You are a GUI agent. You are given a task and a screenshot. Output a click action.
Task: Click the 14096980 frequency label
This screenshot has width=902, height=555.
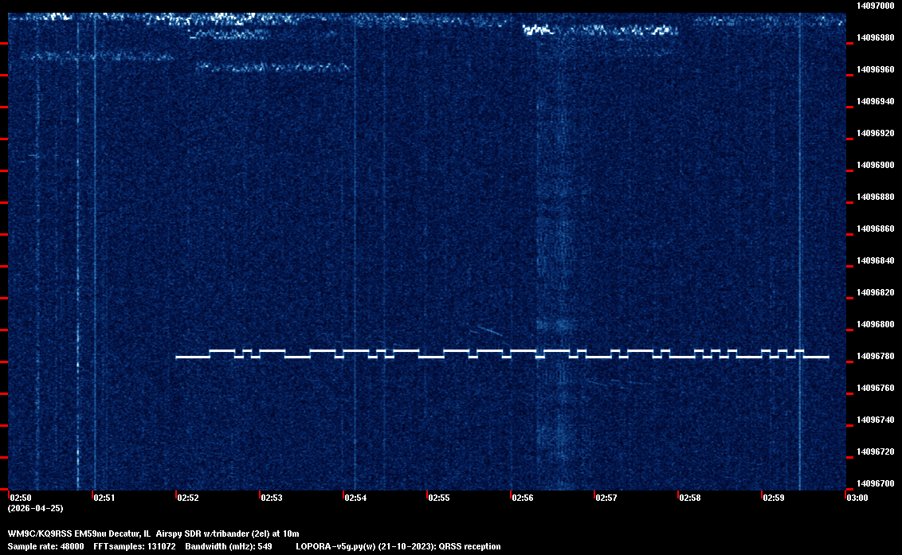(875, 37)
